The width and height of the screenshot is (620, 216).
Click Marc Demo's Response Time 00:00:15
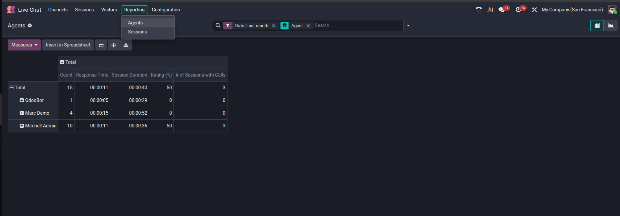tap(92, 113)
